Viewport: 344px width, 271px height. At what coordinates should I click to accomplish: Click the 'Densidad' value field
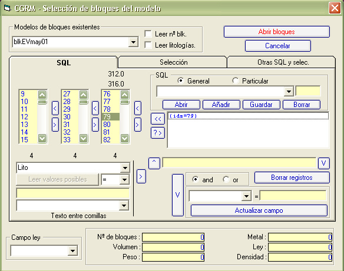pyautogui.click(x=300, y=257)
